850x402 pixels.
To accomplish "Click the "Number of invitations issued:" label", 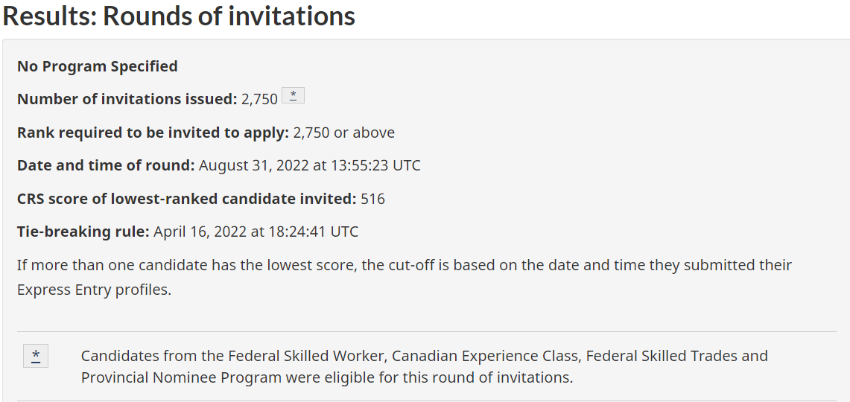I will [x=127, y=99].
